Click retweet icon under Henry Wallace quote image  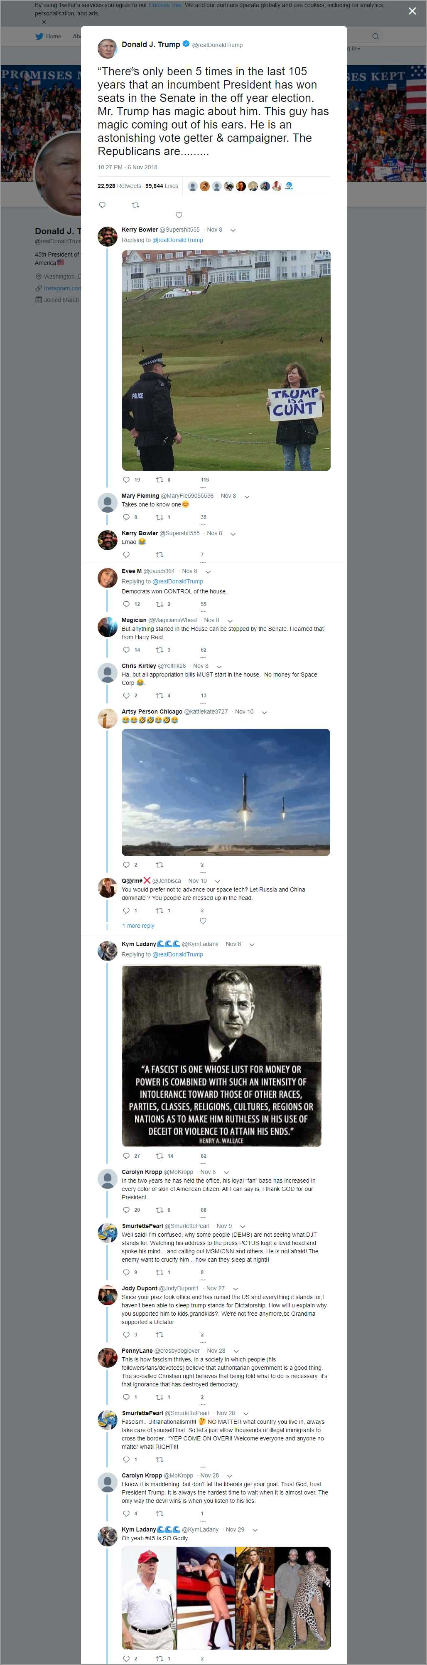[x=160, y=1156]
